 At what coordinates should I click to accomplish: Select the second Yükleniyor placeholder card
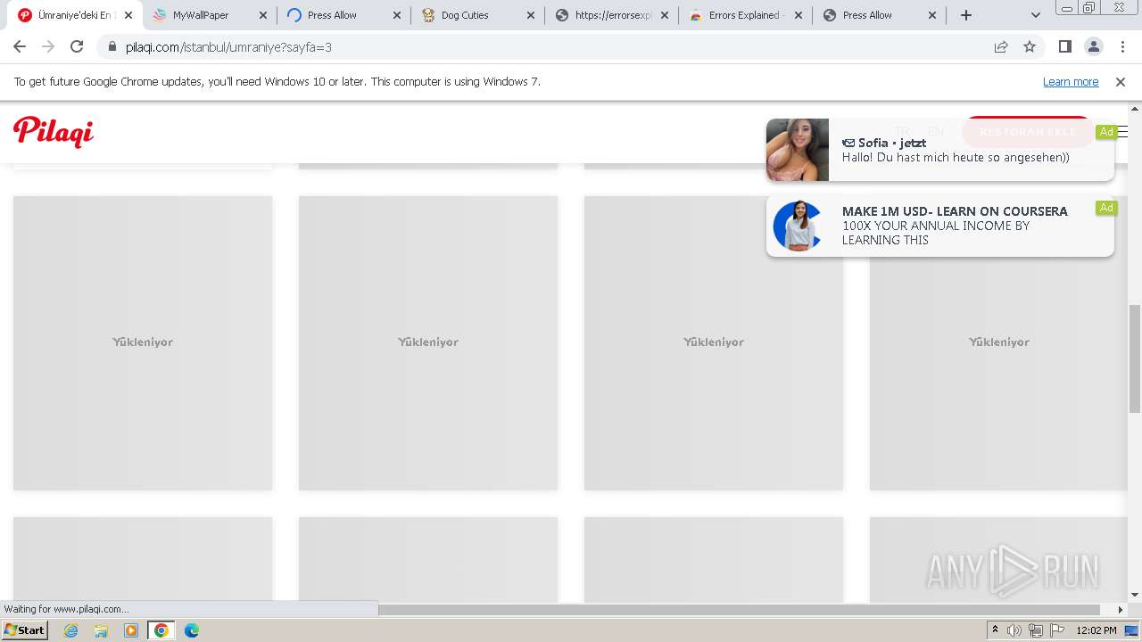[428, 342]
